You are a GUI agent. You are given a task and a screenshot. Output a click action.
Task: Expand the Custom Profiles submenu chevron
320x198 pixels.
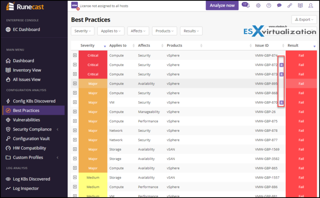(57, 158)
